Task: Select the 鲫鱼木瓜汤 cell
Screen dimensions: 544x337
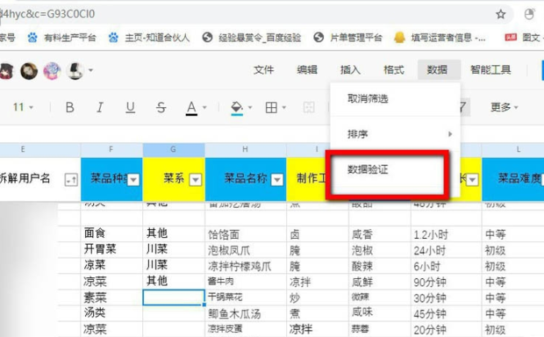Action: pyautogui.click(x=246, y=313)
